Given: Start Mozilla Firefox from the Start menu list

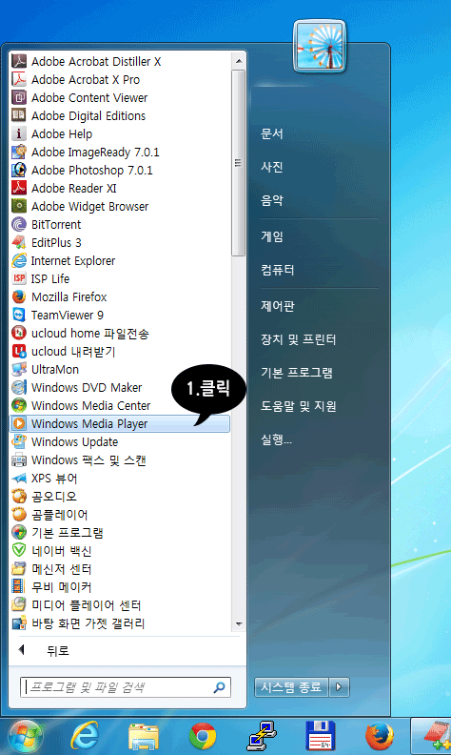Looking at the screenshot, I should tap(120, 296).
